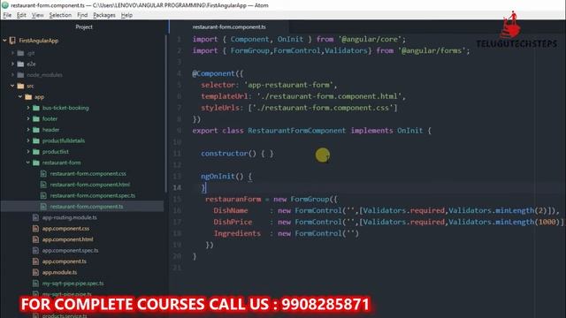Expand the header folder chevron
Viewport: 566px width, 318px height.
(28, 130)
